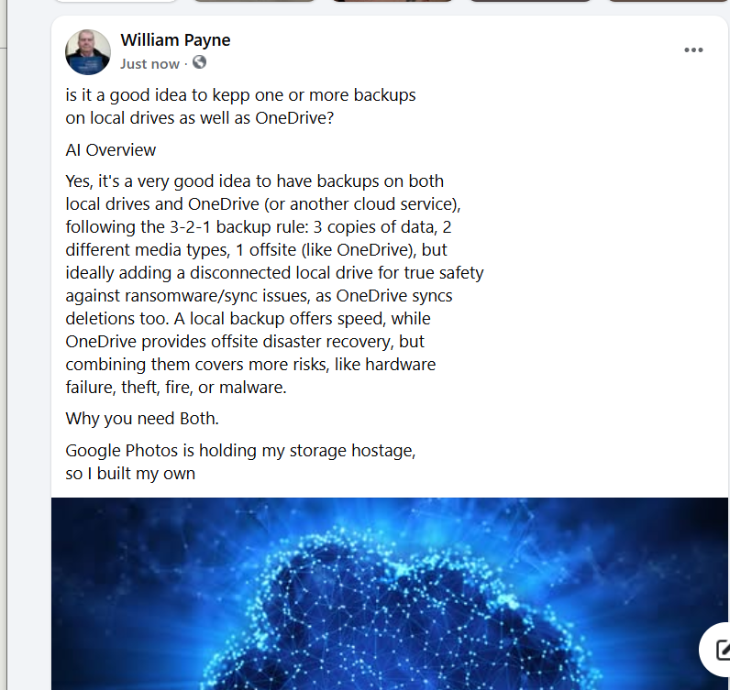Open the second story card above post
Viewport: 730px width, 690px height.
click(x=254, y=1)
